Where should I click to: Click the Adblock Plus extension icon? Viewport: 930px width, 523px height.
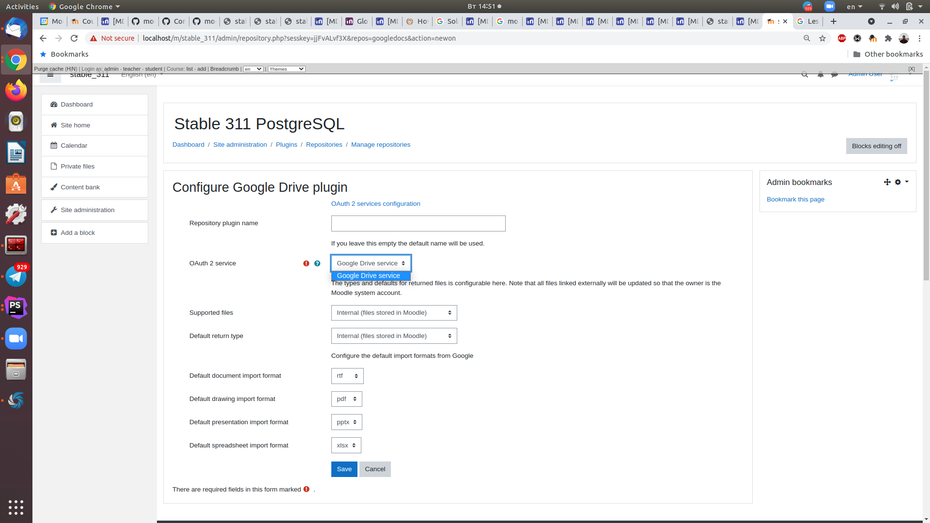[842, 38]
